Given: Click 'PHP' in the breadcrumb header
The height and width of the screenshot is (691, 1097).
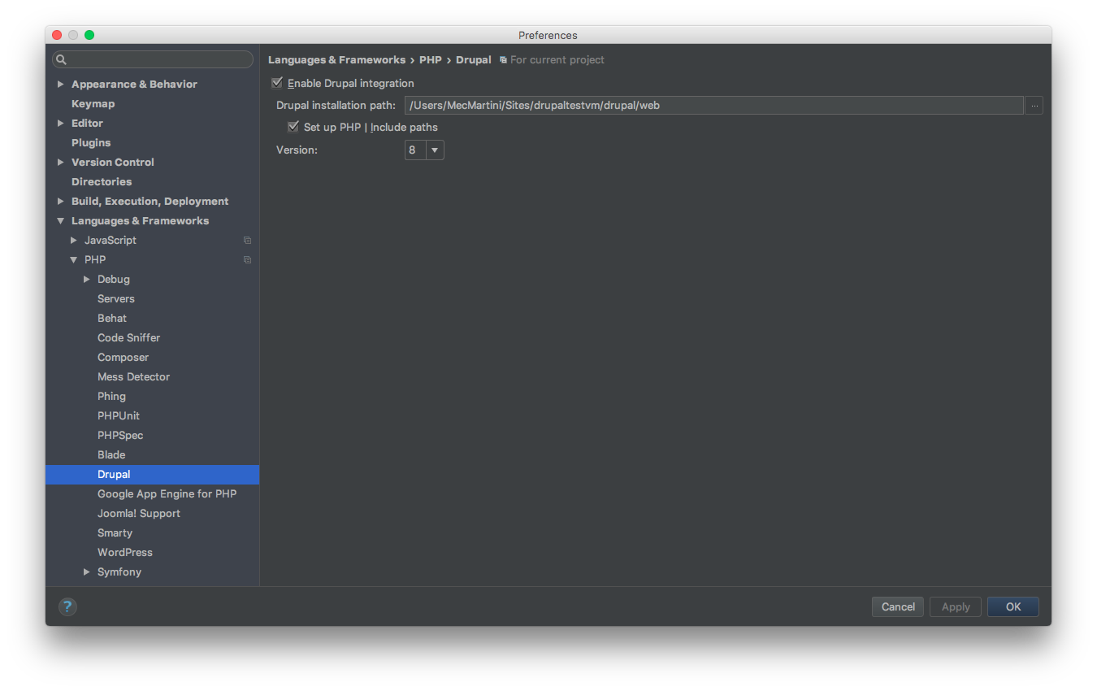Looking at the screenshot, I should [x=430, y=60].
